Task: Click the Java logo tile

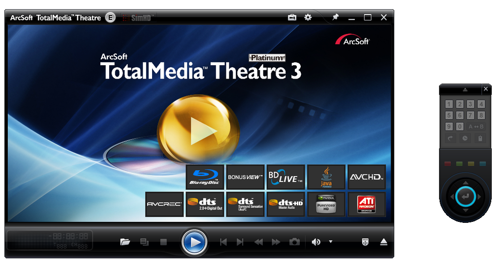Action: point(326,177)
